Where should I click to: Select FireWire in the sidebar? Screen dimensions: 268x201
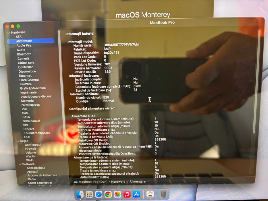point(26,84)
